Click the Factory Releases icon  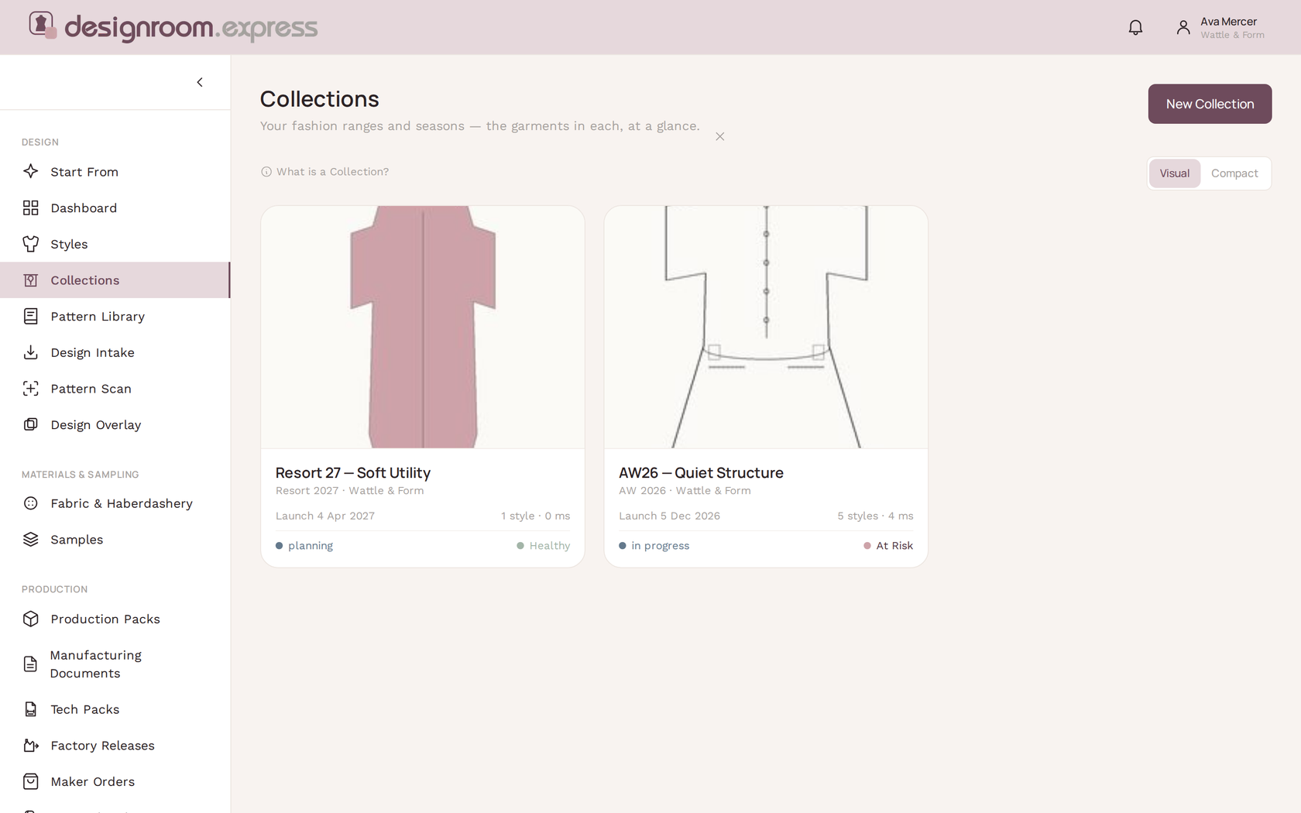(x=31, y=746)
